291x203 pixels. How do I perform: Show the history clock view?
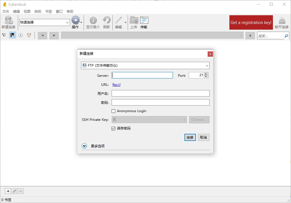point(21,35)
